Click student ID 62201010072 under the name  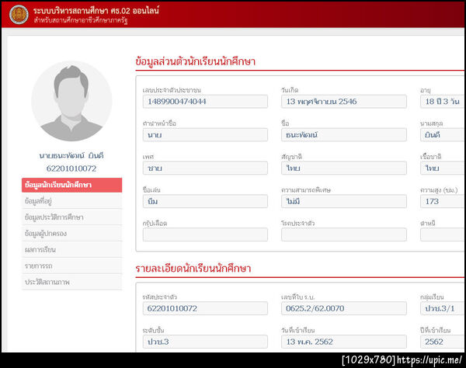tap(71, 168)
